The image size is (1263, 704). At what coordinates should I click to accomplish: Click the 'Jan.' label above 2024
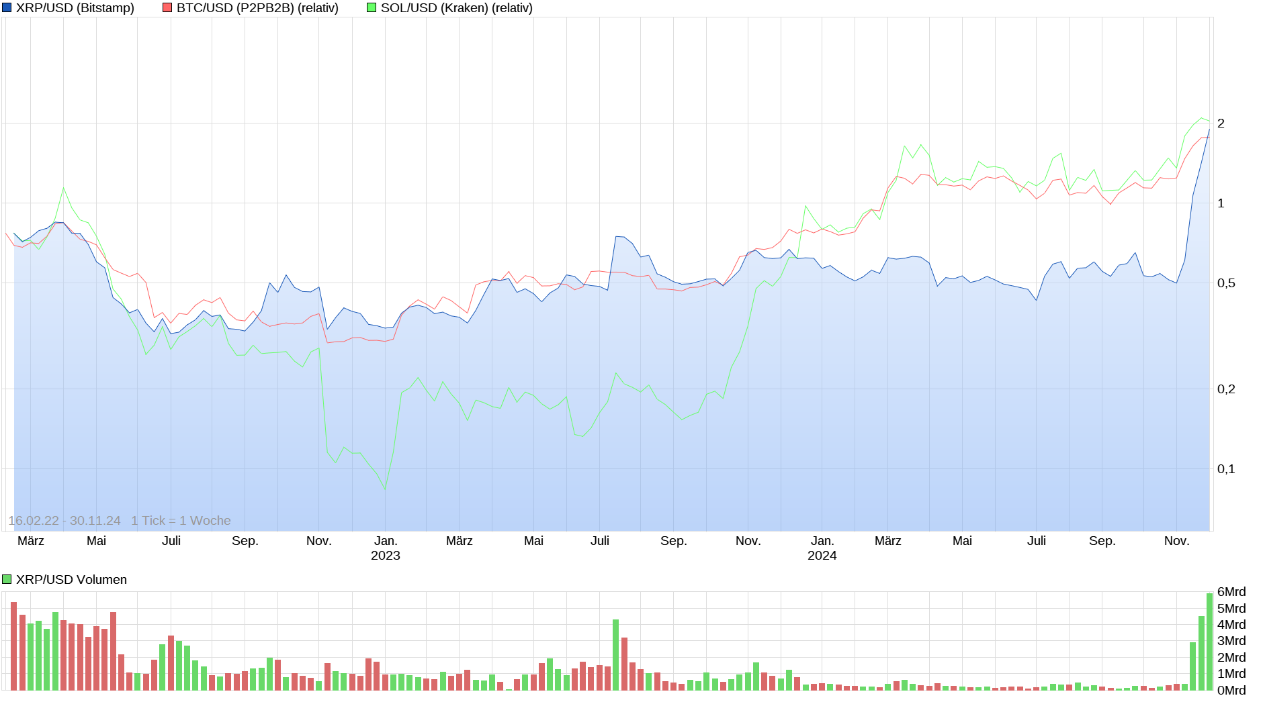[x=822, y=541]
